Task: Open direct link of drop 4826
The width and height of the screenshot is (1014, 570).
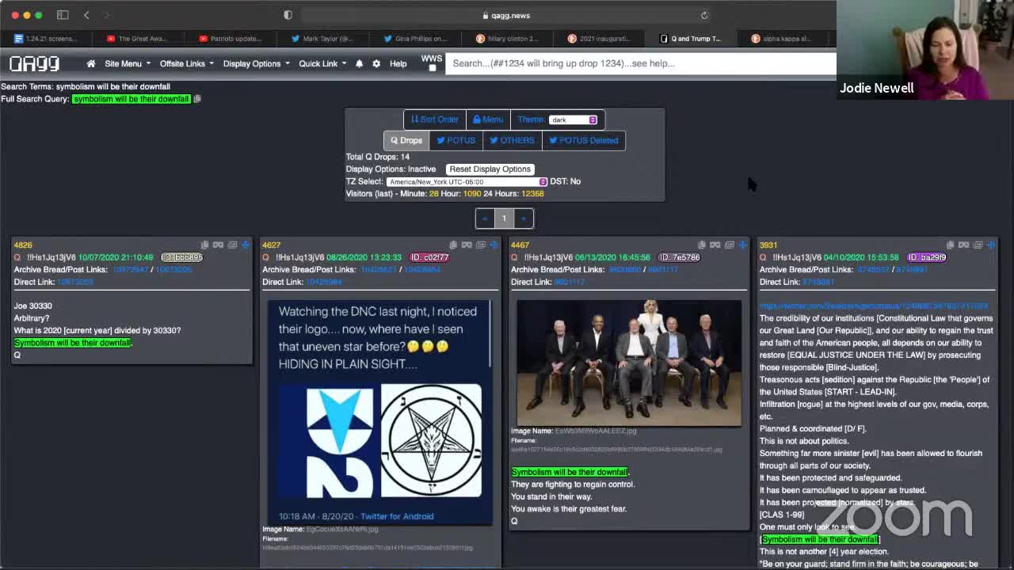Action: click(74, 282)
